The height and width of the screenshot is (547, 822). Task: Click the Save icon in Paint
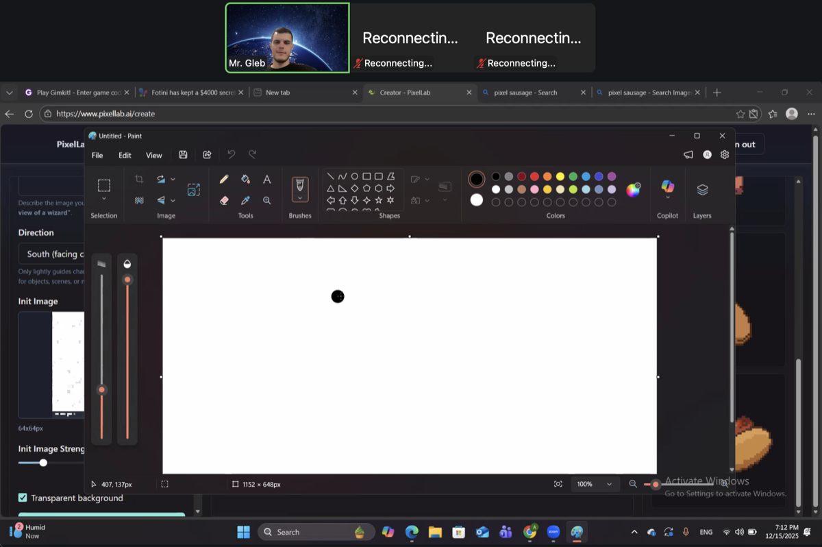click(183, 155)
